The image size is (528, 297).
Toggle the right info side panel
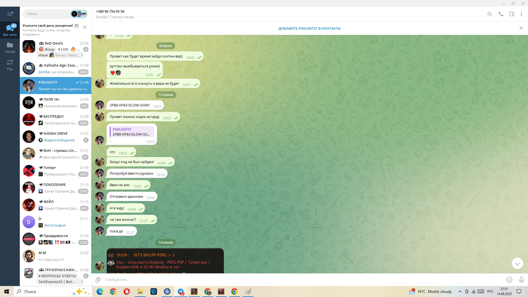(512, 14)
